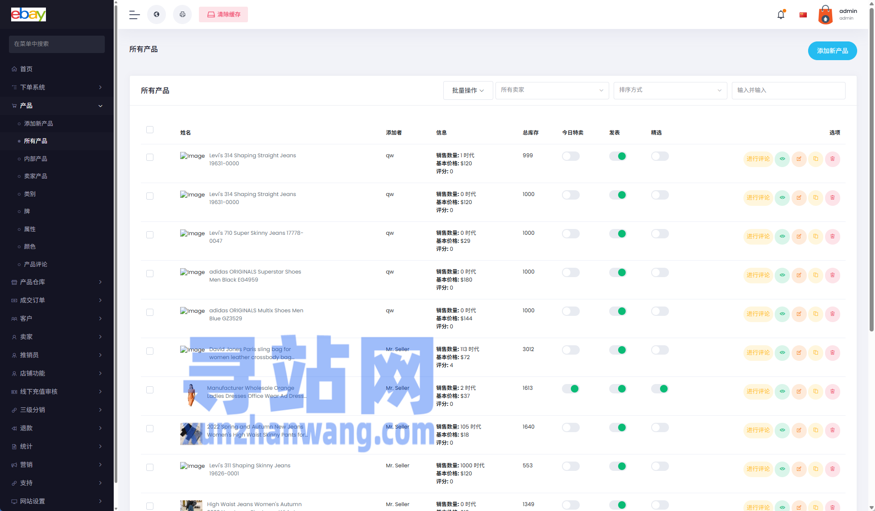875x511 pixels.
Task: Go to 首页 in sidebar
Action: [57, 69]
